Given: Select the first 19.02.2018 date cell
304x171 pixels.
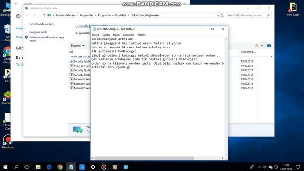Looking at the screenshot, I should tap(247, 61).
